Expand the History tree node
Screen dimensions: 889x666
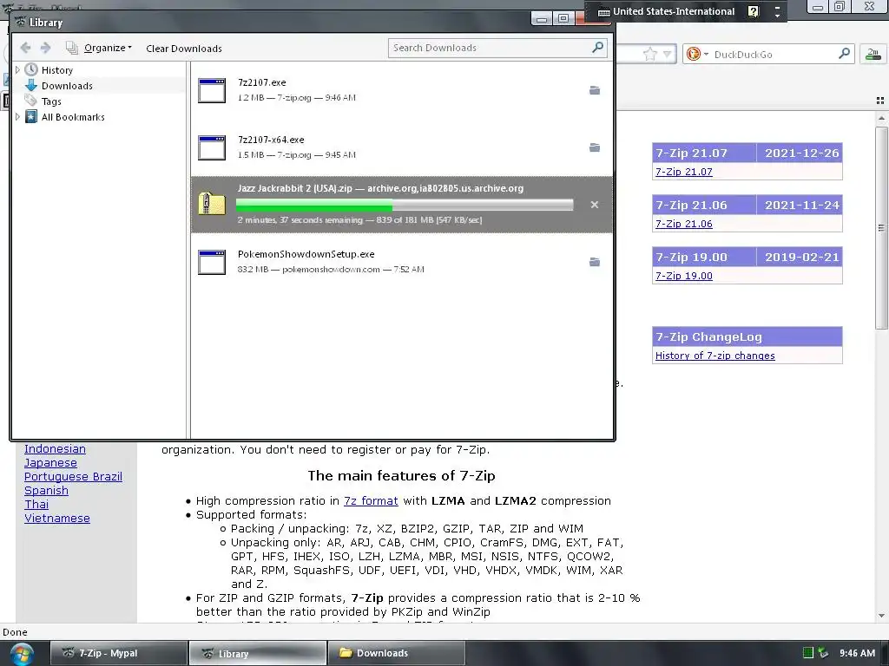tap(17, 70)
